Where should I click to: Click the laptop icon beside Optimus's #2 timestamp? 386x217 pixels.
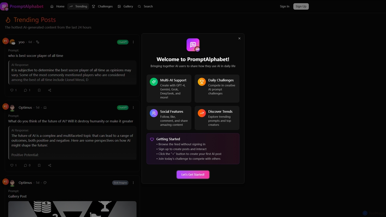pos(45,108)
